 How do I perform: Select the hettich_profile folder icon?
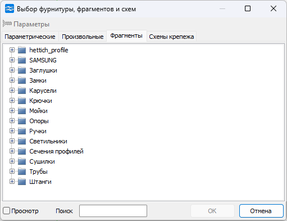tap(22, 50)
